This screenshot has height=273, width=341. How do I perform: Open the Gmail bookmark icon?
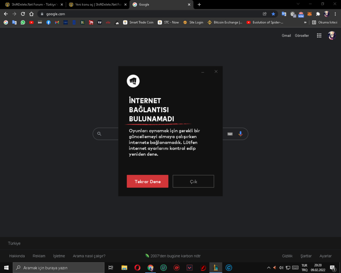click(57, 22)
